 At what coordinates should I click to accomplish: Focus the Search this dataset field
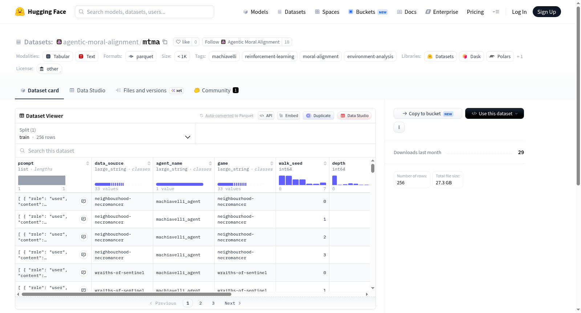point(195,151)
